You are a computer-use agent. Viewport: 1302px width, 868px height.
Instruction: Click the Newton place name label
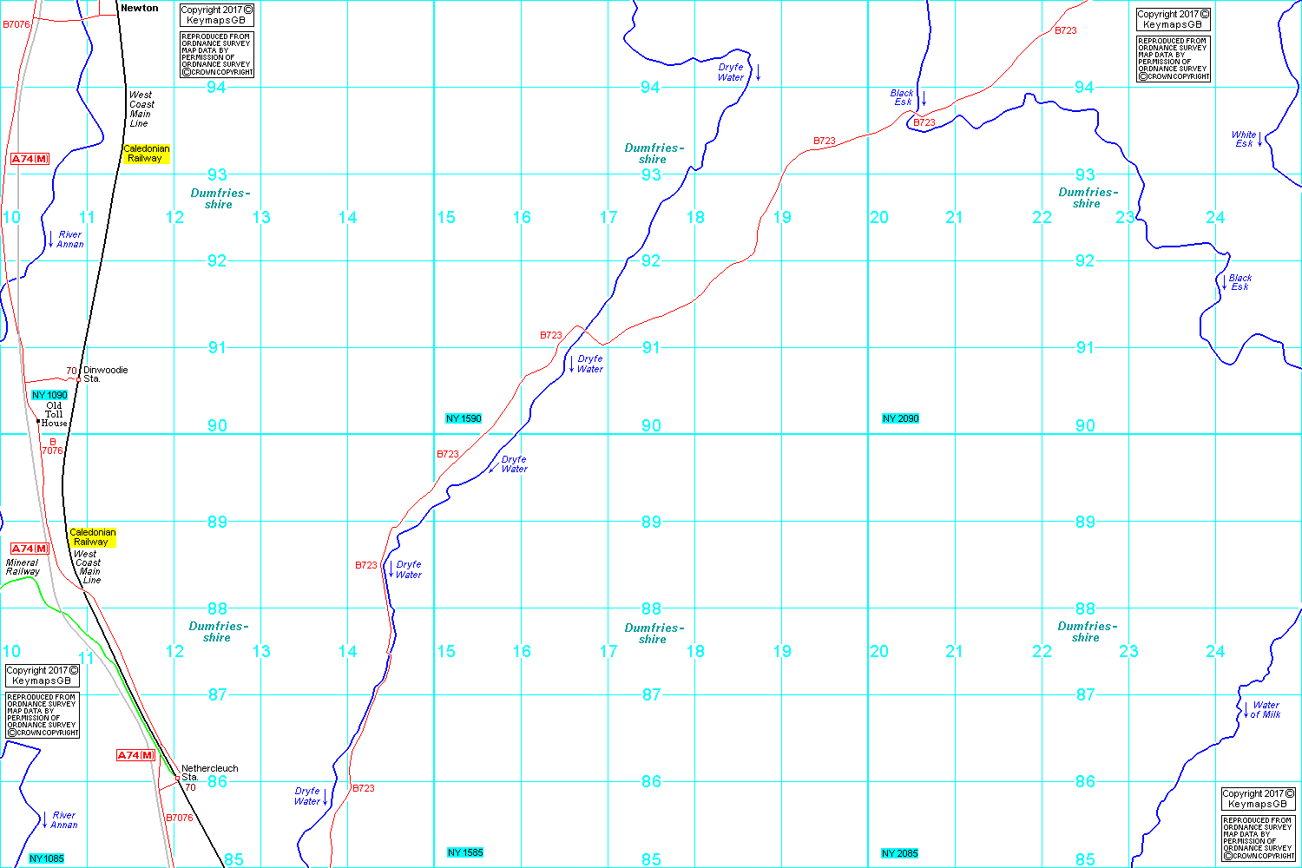tap(140, 8)
